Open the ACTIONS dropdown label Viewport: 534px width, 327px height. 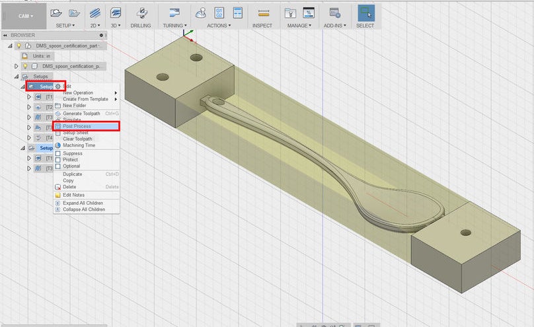[219, 26]
